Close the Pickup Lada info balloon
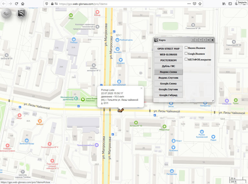This screenshot has height=184, width=248. (x=141, y=88)
